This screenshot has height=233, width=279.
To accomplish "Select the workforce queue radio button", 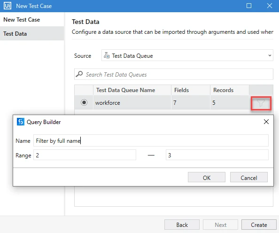I will [84, 102].
